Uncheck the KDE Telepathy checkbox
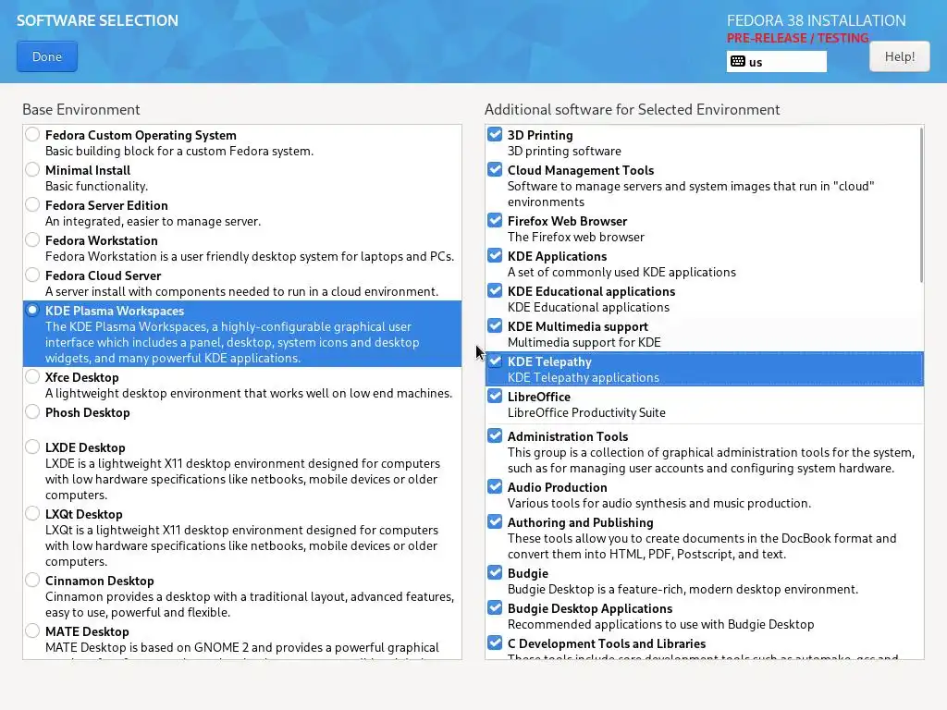The width and height of the screenshot is (947, 710). (x=495, y=361)
